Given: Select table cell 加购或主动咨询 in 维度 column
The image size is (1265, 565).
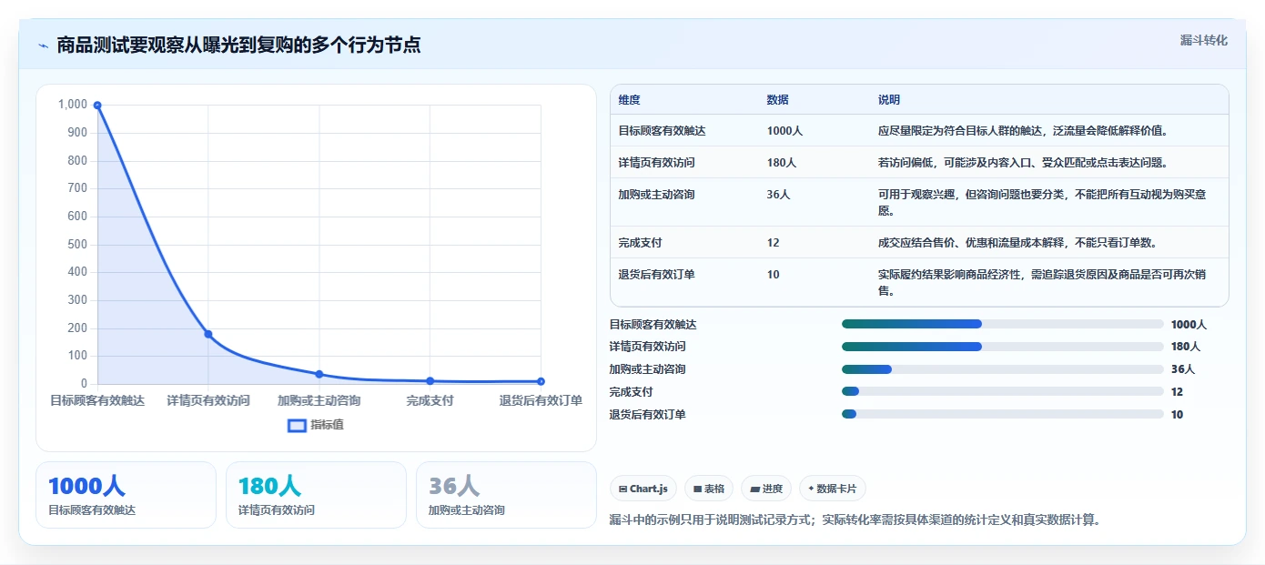Looking at the screenshot, I should click(x=657, y=195).
